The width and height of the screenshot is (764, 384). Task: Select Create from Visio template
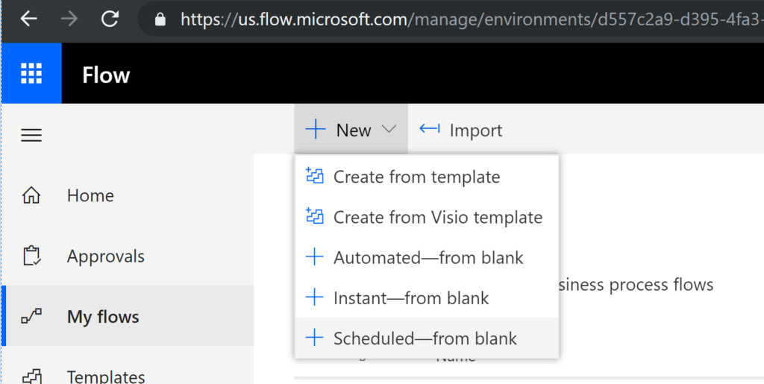click(437, 218)
